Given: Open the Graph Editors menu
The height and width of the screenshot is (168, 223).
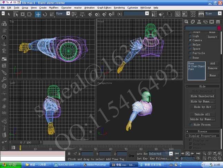Looking at the screenshot, I should (x=104, y=8).
